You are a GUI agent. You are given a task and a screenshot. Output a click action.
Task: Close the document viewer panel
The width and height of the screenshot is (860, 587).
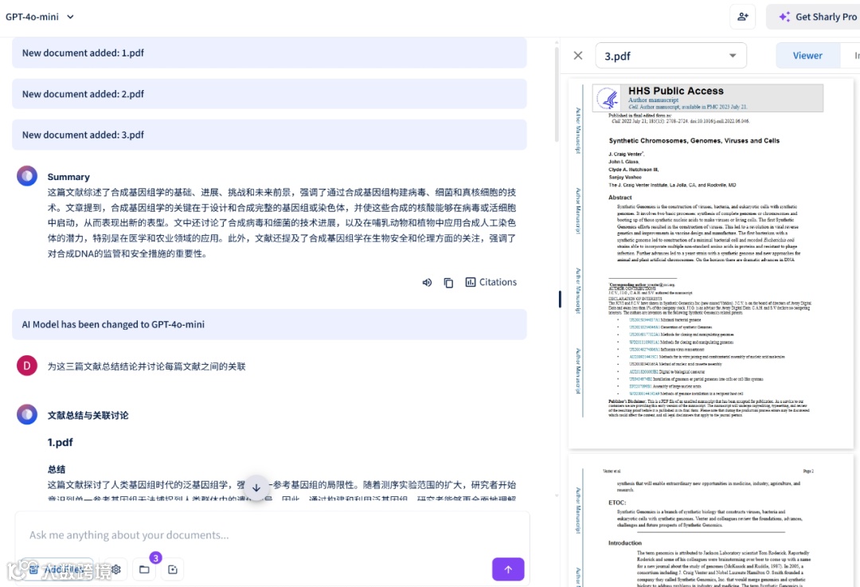point(577,56)
